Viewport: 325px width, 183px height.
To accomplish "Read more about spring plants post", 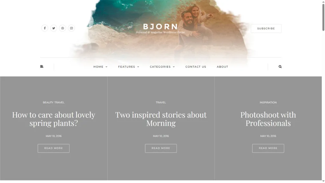I will click(53, 148).
